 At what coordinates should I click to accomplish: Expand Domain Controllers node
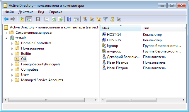point(12,43)
